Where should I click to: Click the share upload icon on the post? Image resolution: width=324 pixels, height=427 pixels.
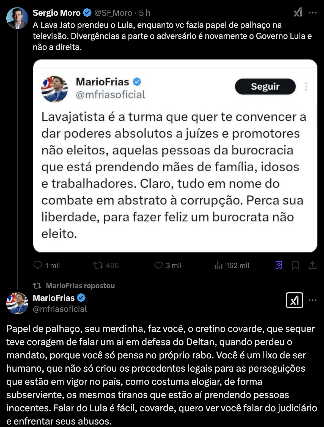313,265
